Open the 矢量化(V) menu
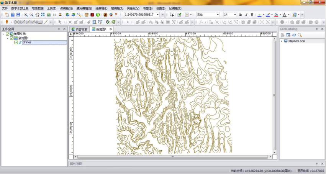The height and width of the screenshot is (174, 326). (133, 8)
